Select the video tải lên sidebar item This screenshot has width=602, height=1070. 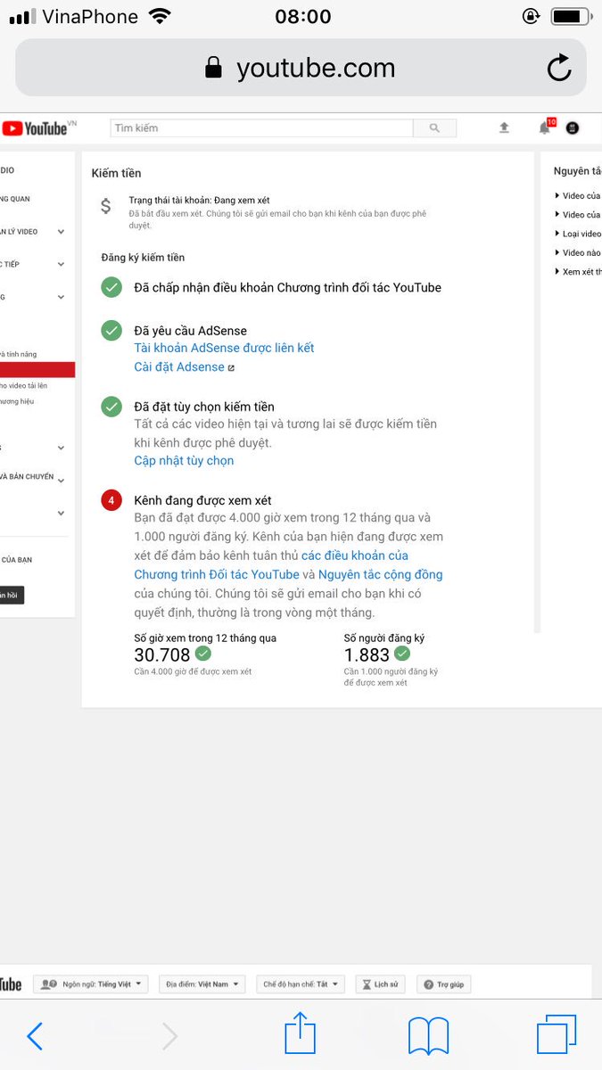click(24, 385)
